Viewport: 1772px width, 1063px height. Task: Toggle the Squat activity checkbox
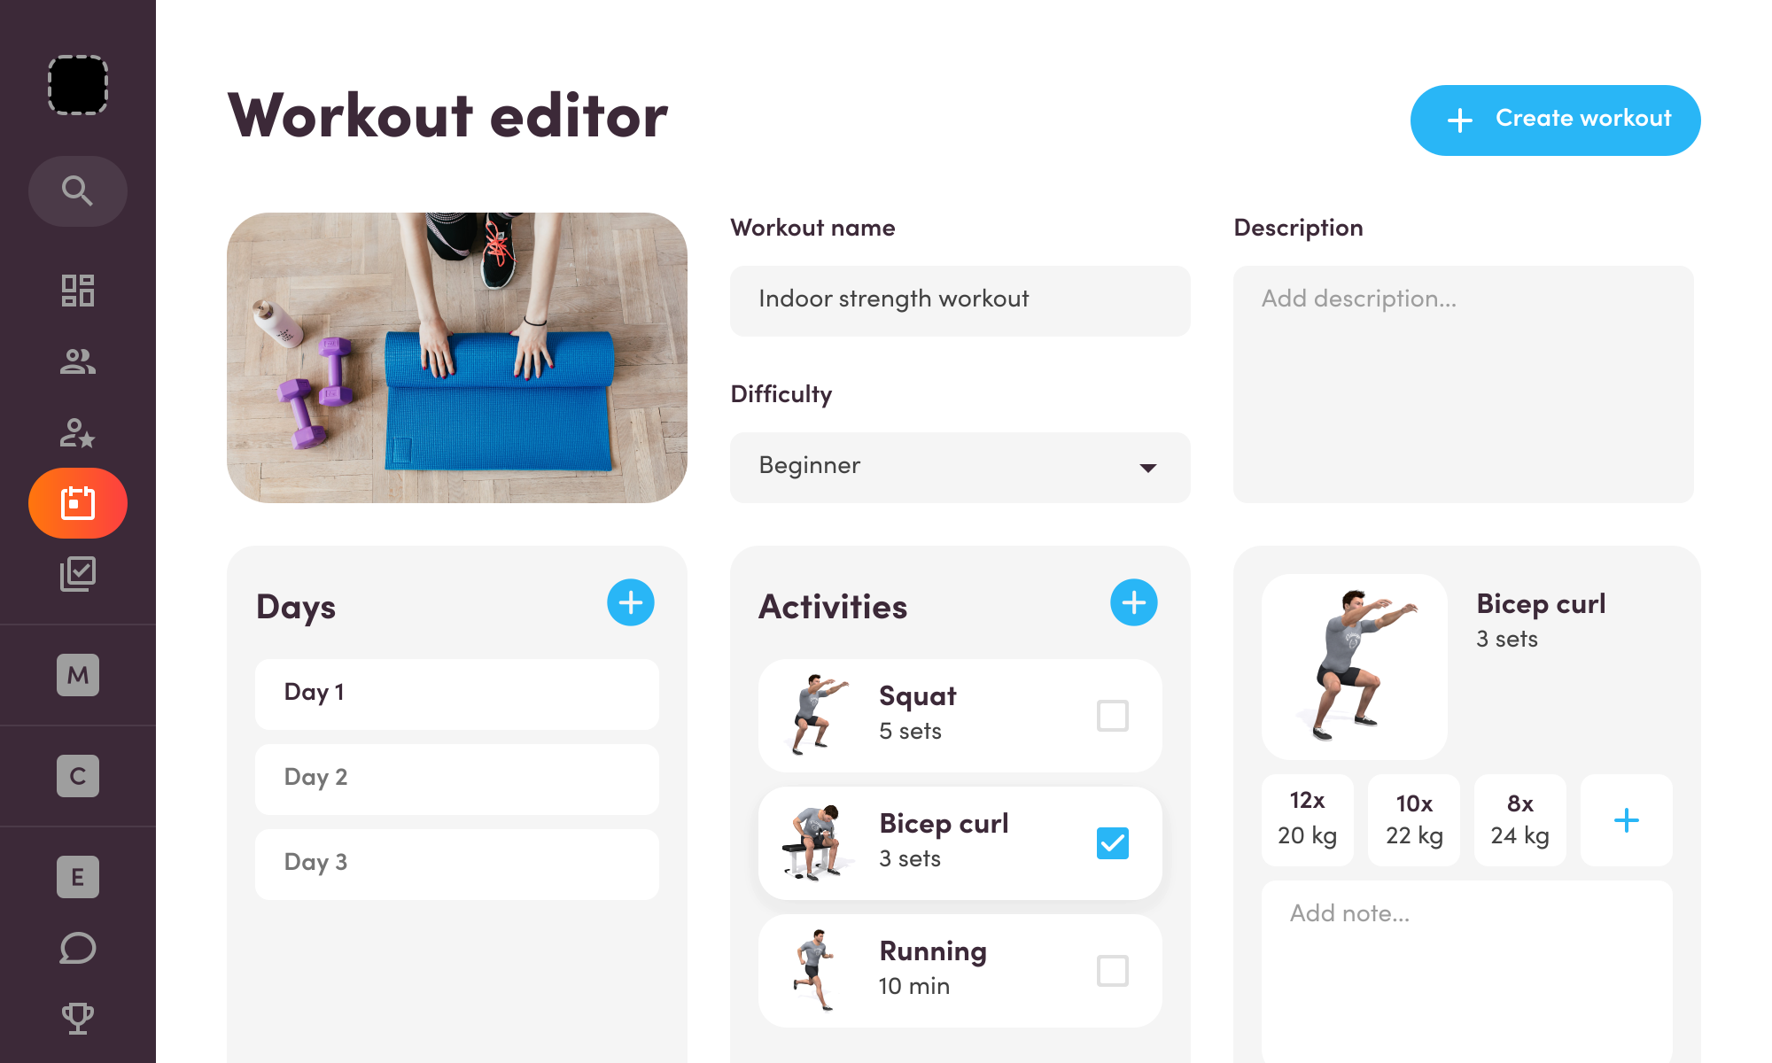[1110, 712]
